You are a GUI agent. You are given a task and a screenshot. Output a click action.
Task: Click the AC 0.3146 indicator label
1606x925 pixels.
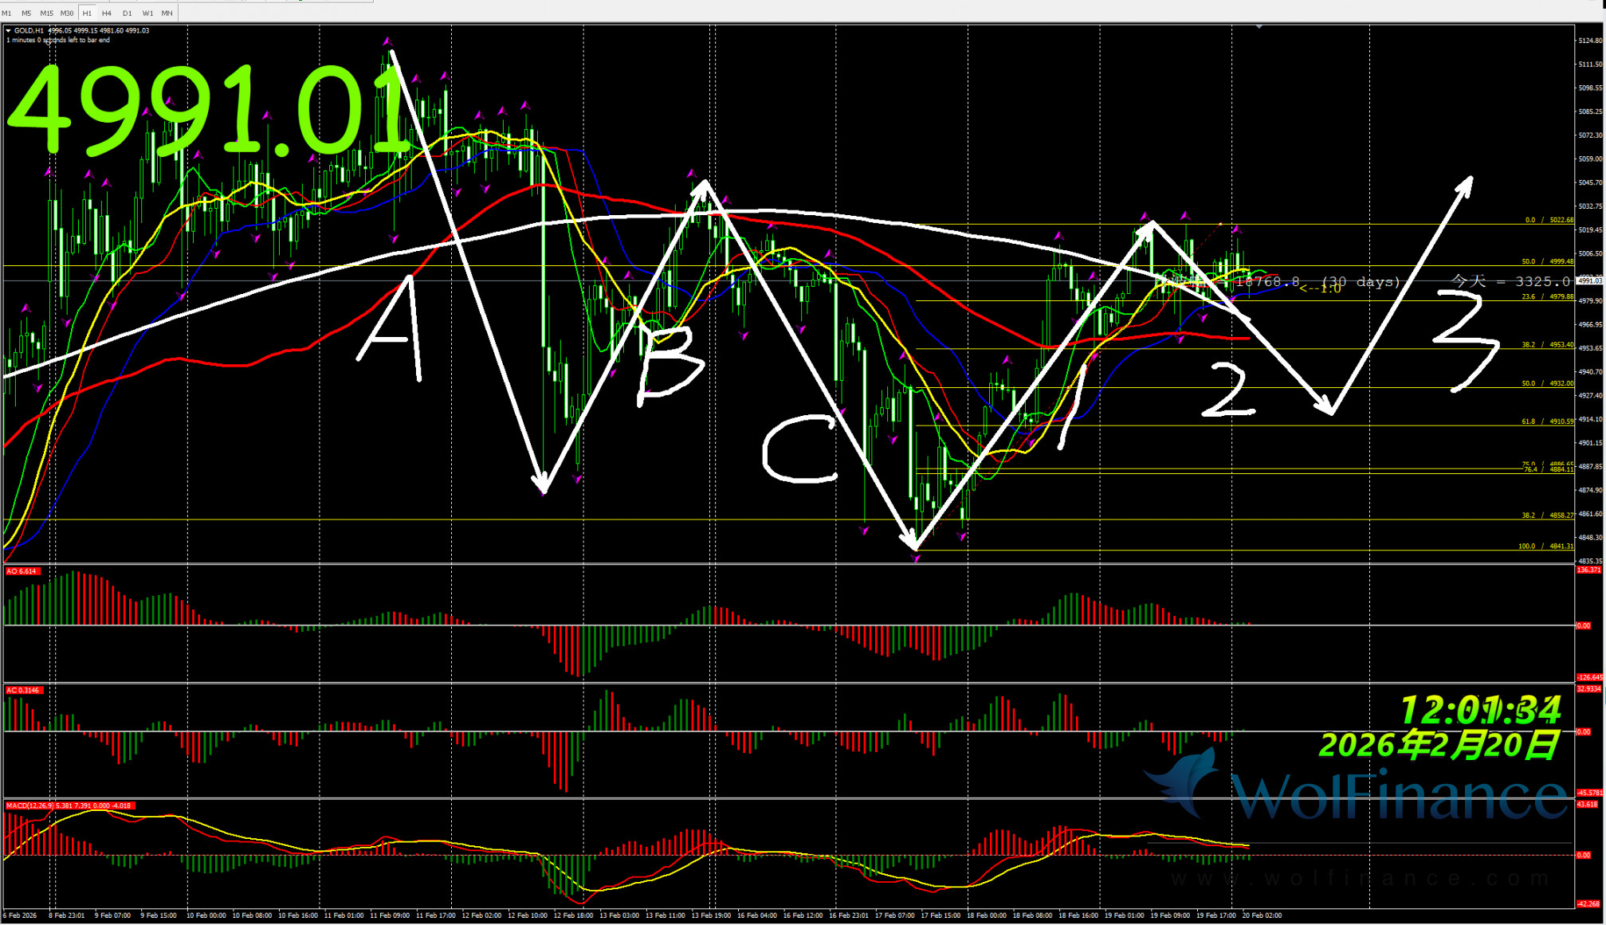pyautogui.click(x=24, y=690)
